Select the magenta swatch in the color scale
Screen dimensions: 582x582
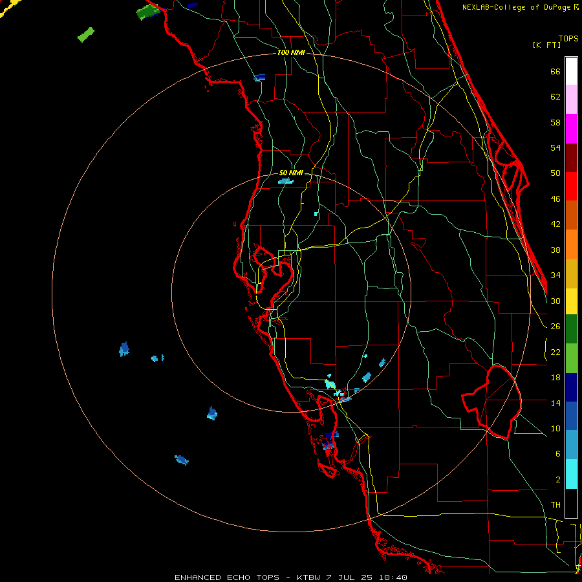click(571, 129)
